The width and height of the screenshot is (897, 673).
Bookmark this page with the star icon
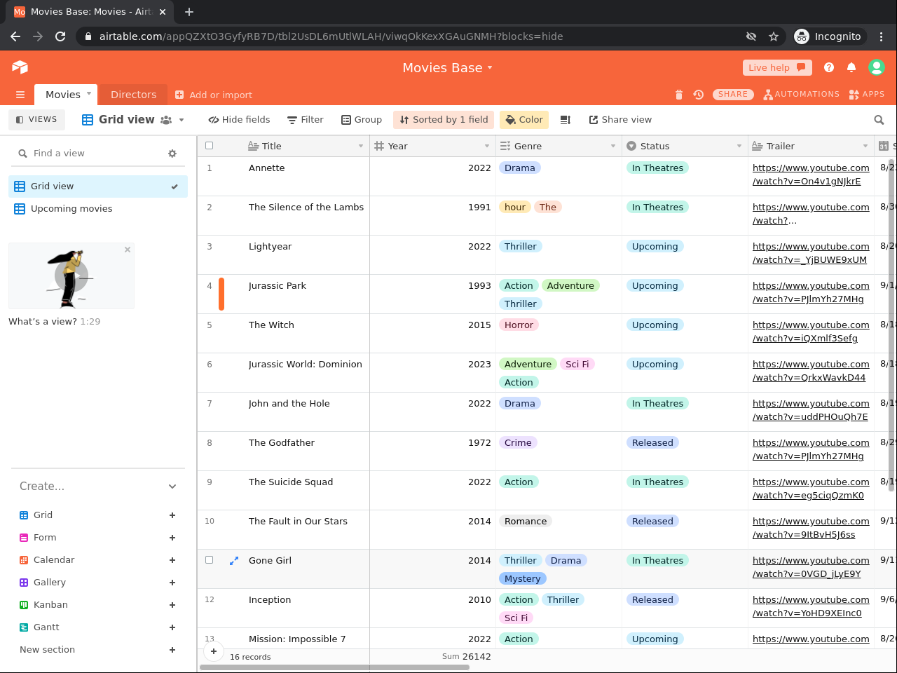(774, 36)
